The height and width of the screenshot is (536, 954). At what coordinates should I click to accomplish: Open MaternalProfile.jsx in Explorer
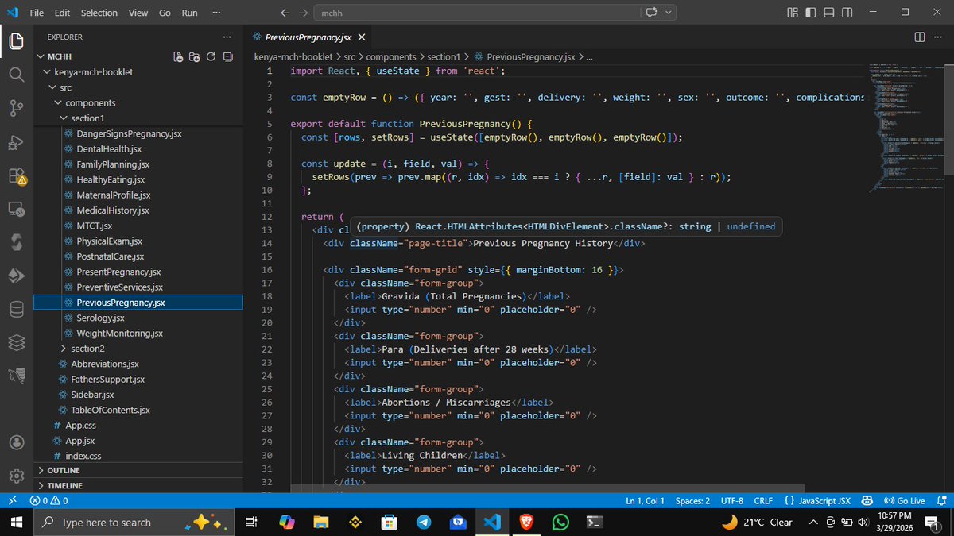coord(113,195)
